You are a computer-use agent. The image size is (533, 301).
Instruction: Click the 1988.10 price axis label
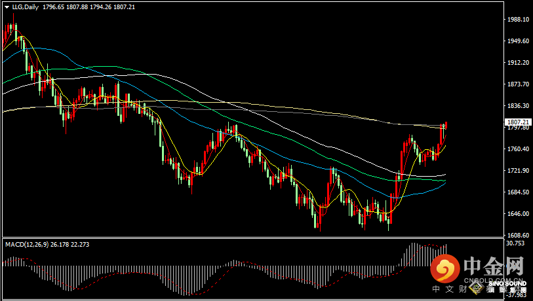point(518,20)
